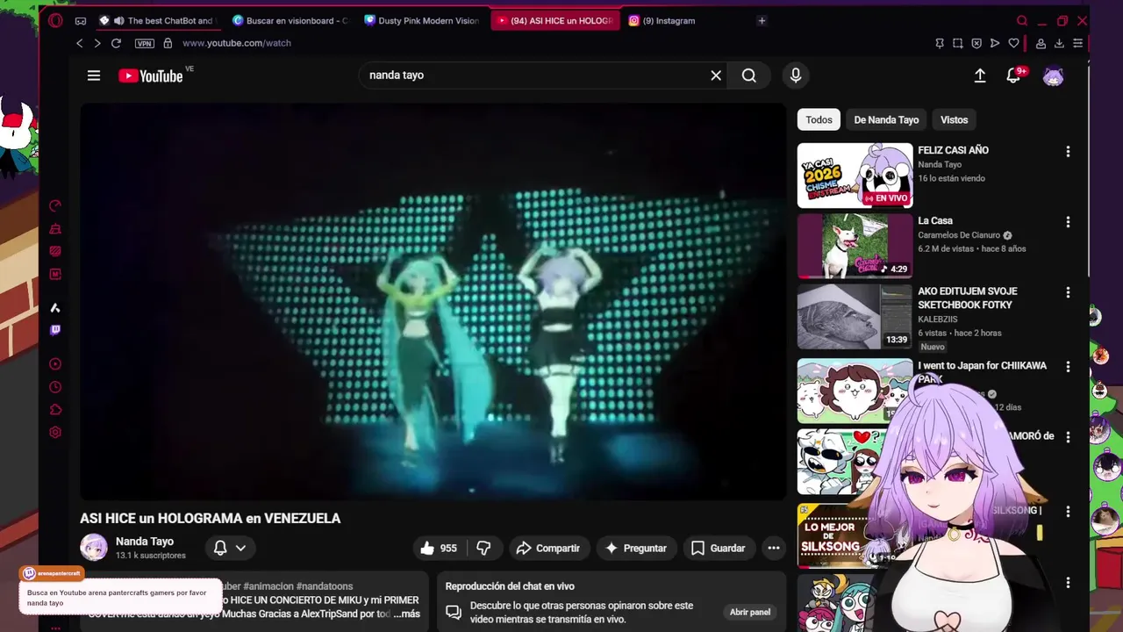Run search with the magnifier button
Viewport: 1123px width, 632px height.
click(x=748, y=75)
